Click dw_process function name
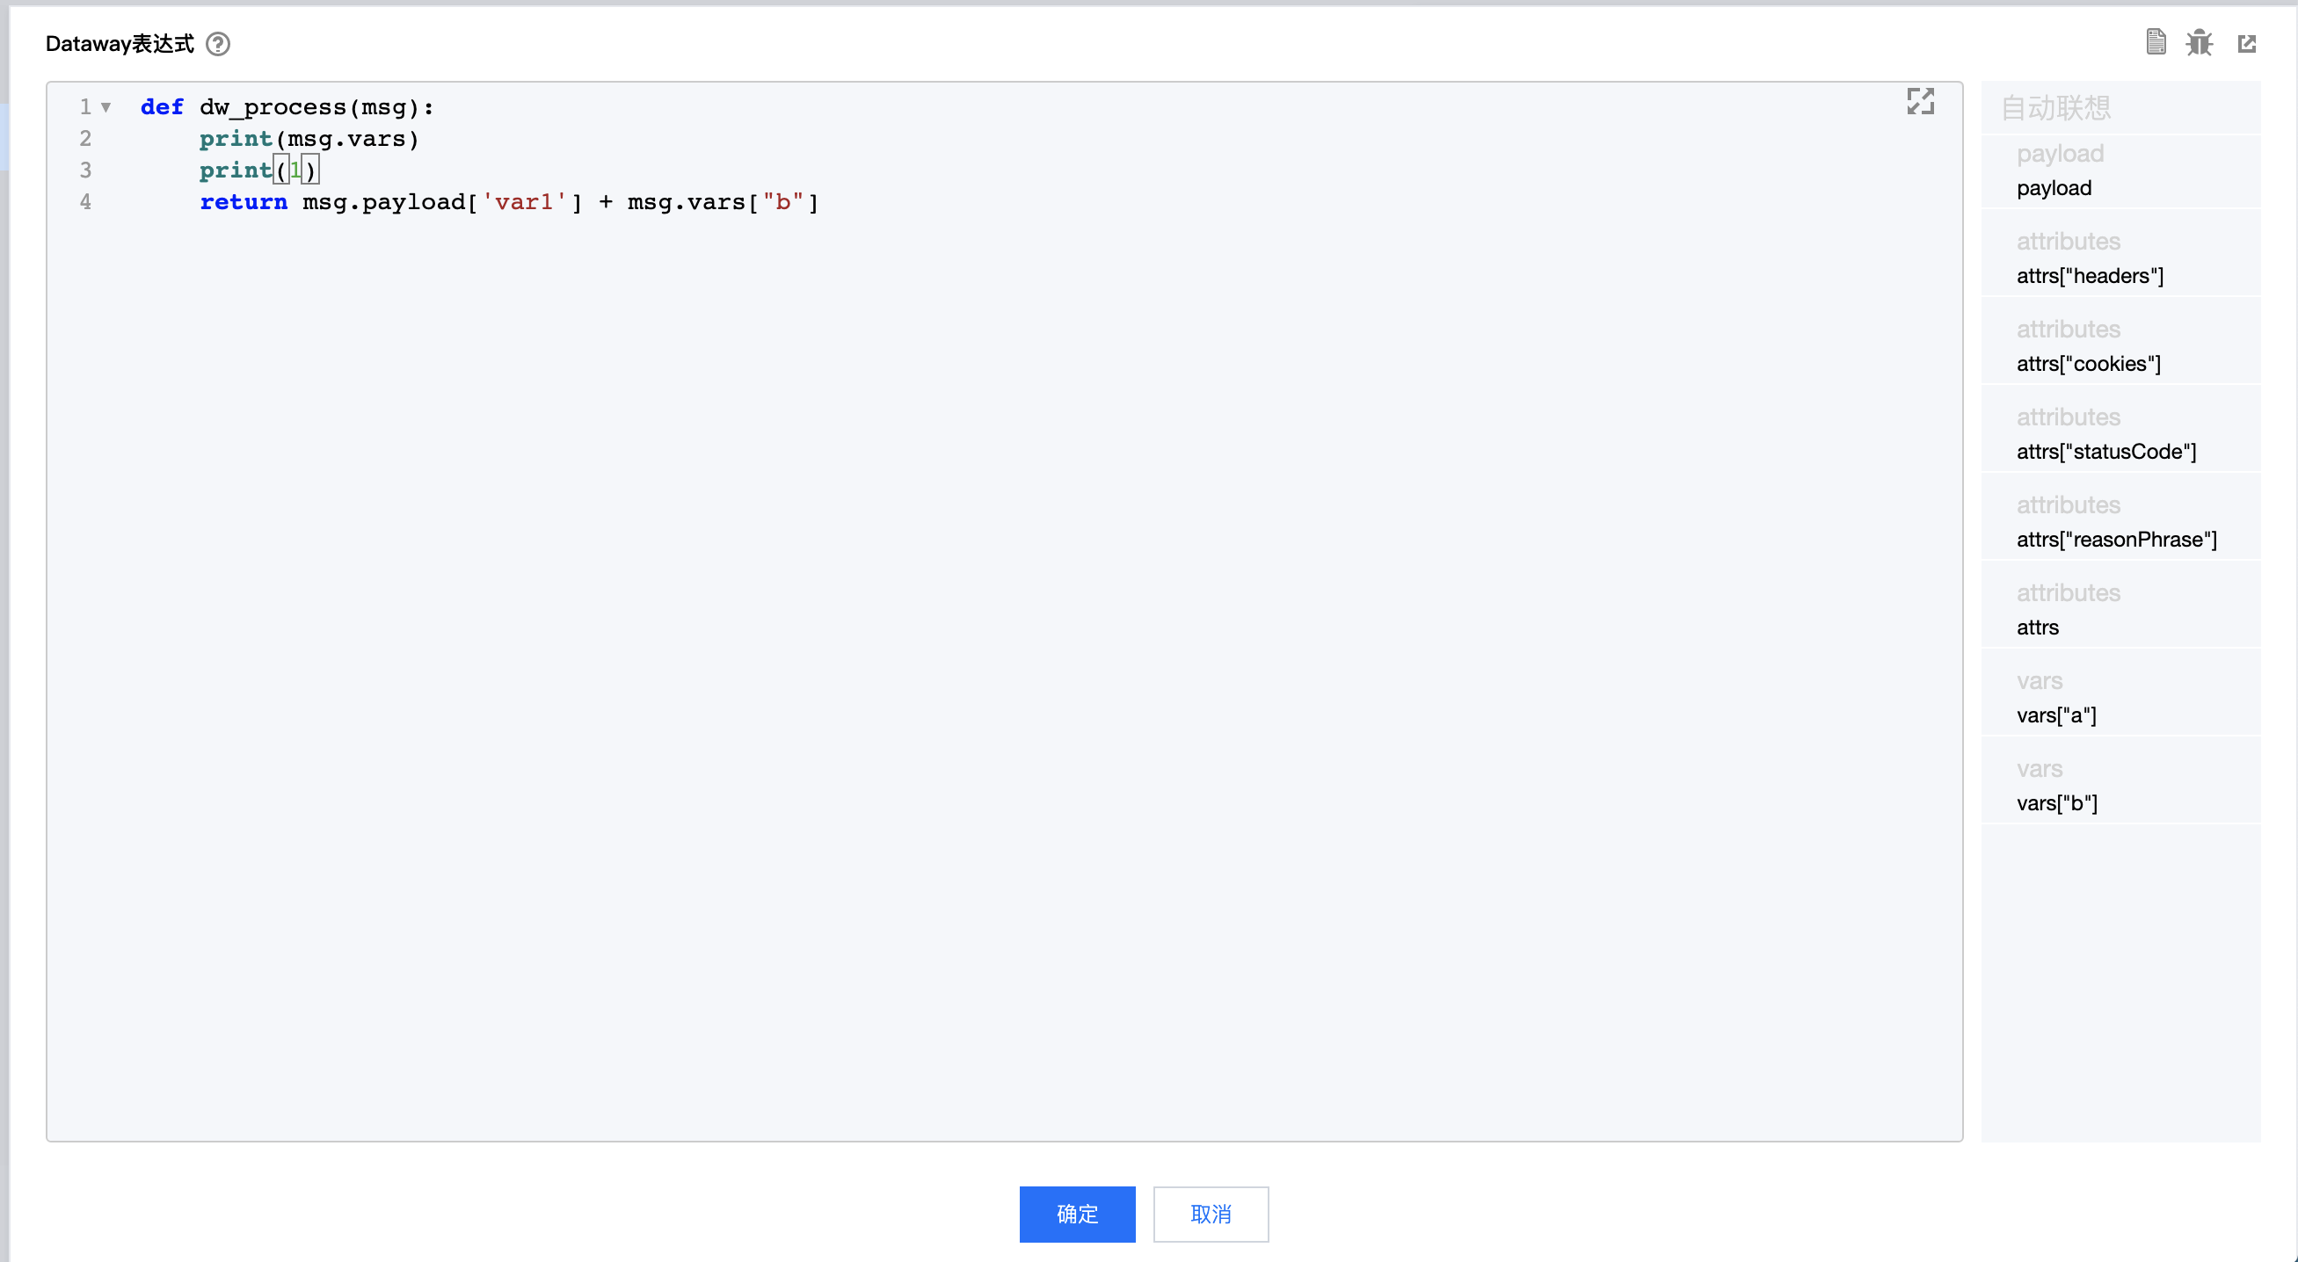2298x1262 pixels. point(272,107)
